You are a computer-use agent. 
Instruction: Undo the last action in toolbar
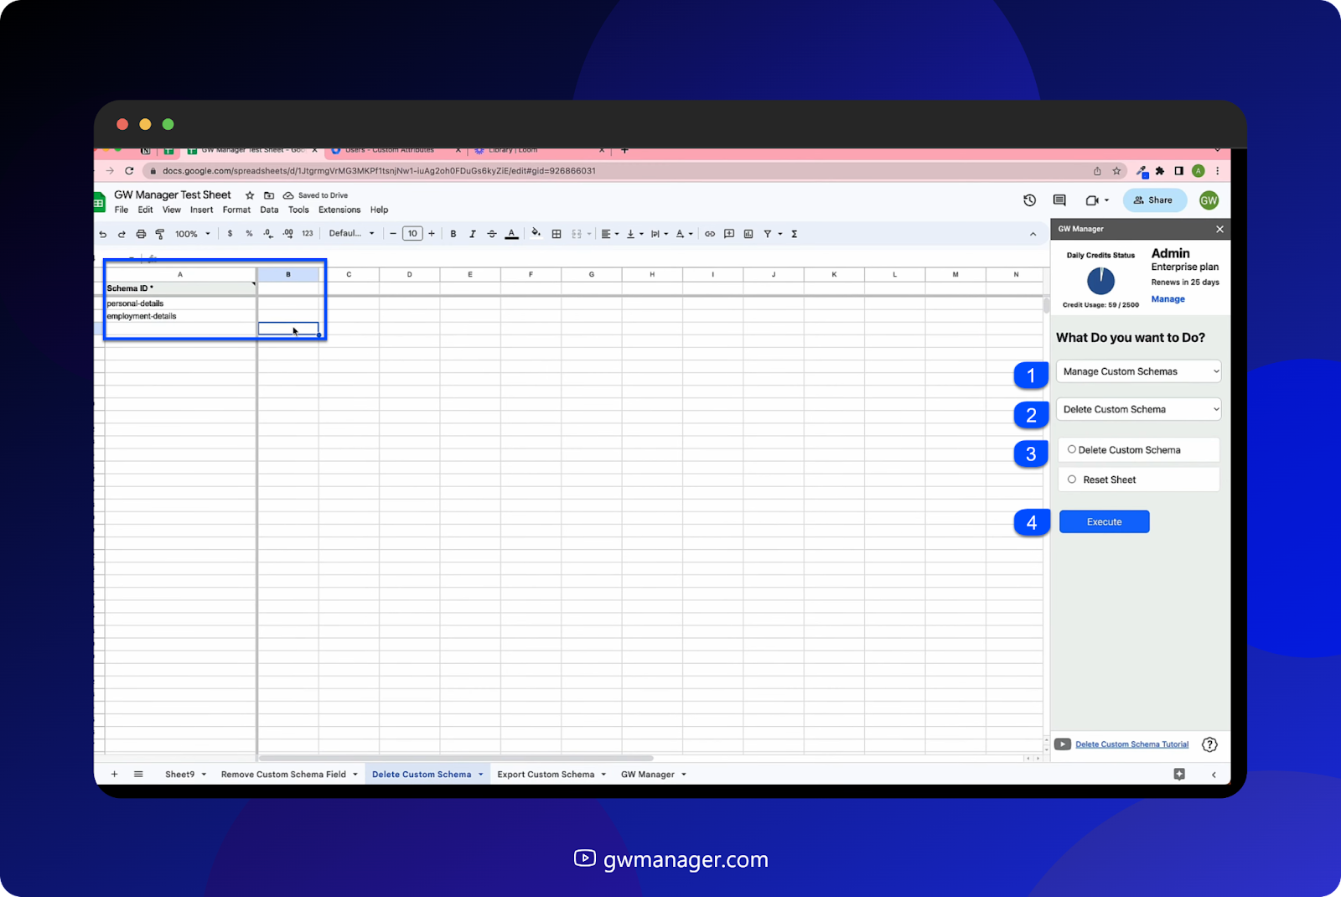pos(103,234)
